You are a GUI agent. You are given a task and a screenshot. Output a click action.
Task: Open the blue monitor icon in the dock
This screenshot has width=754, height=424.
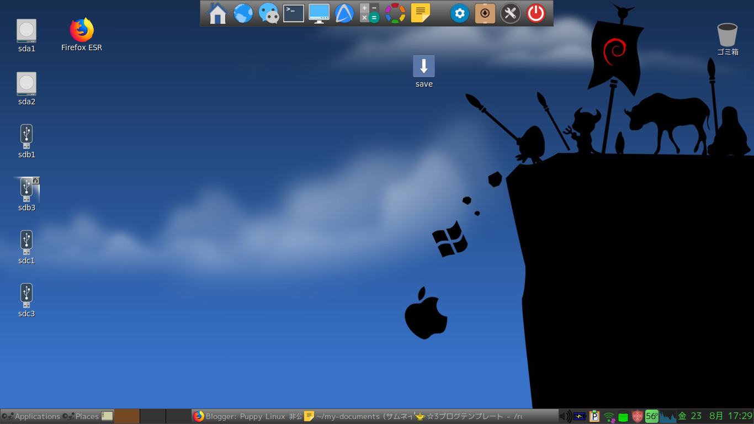[x=319, y=13]
